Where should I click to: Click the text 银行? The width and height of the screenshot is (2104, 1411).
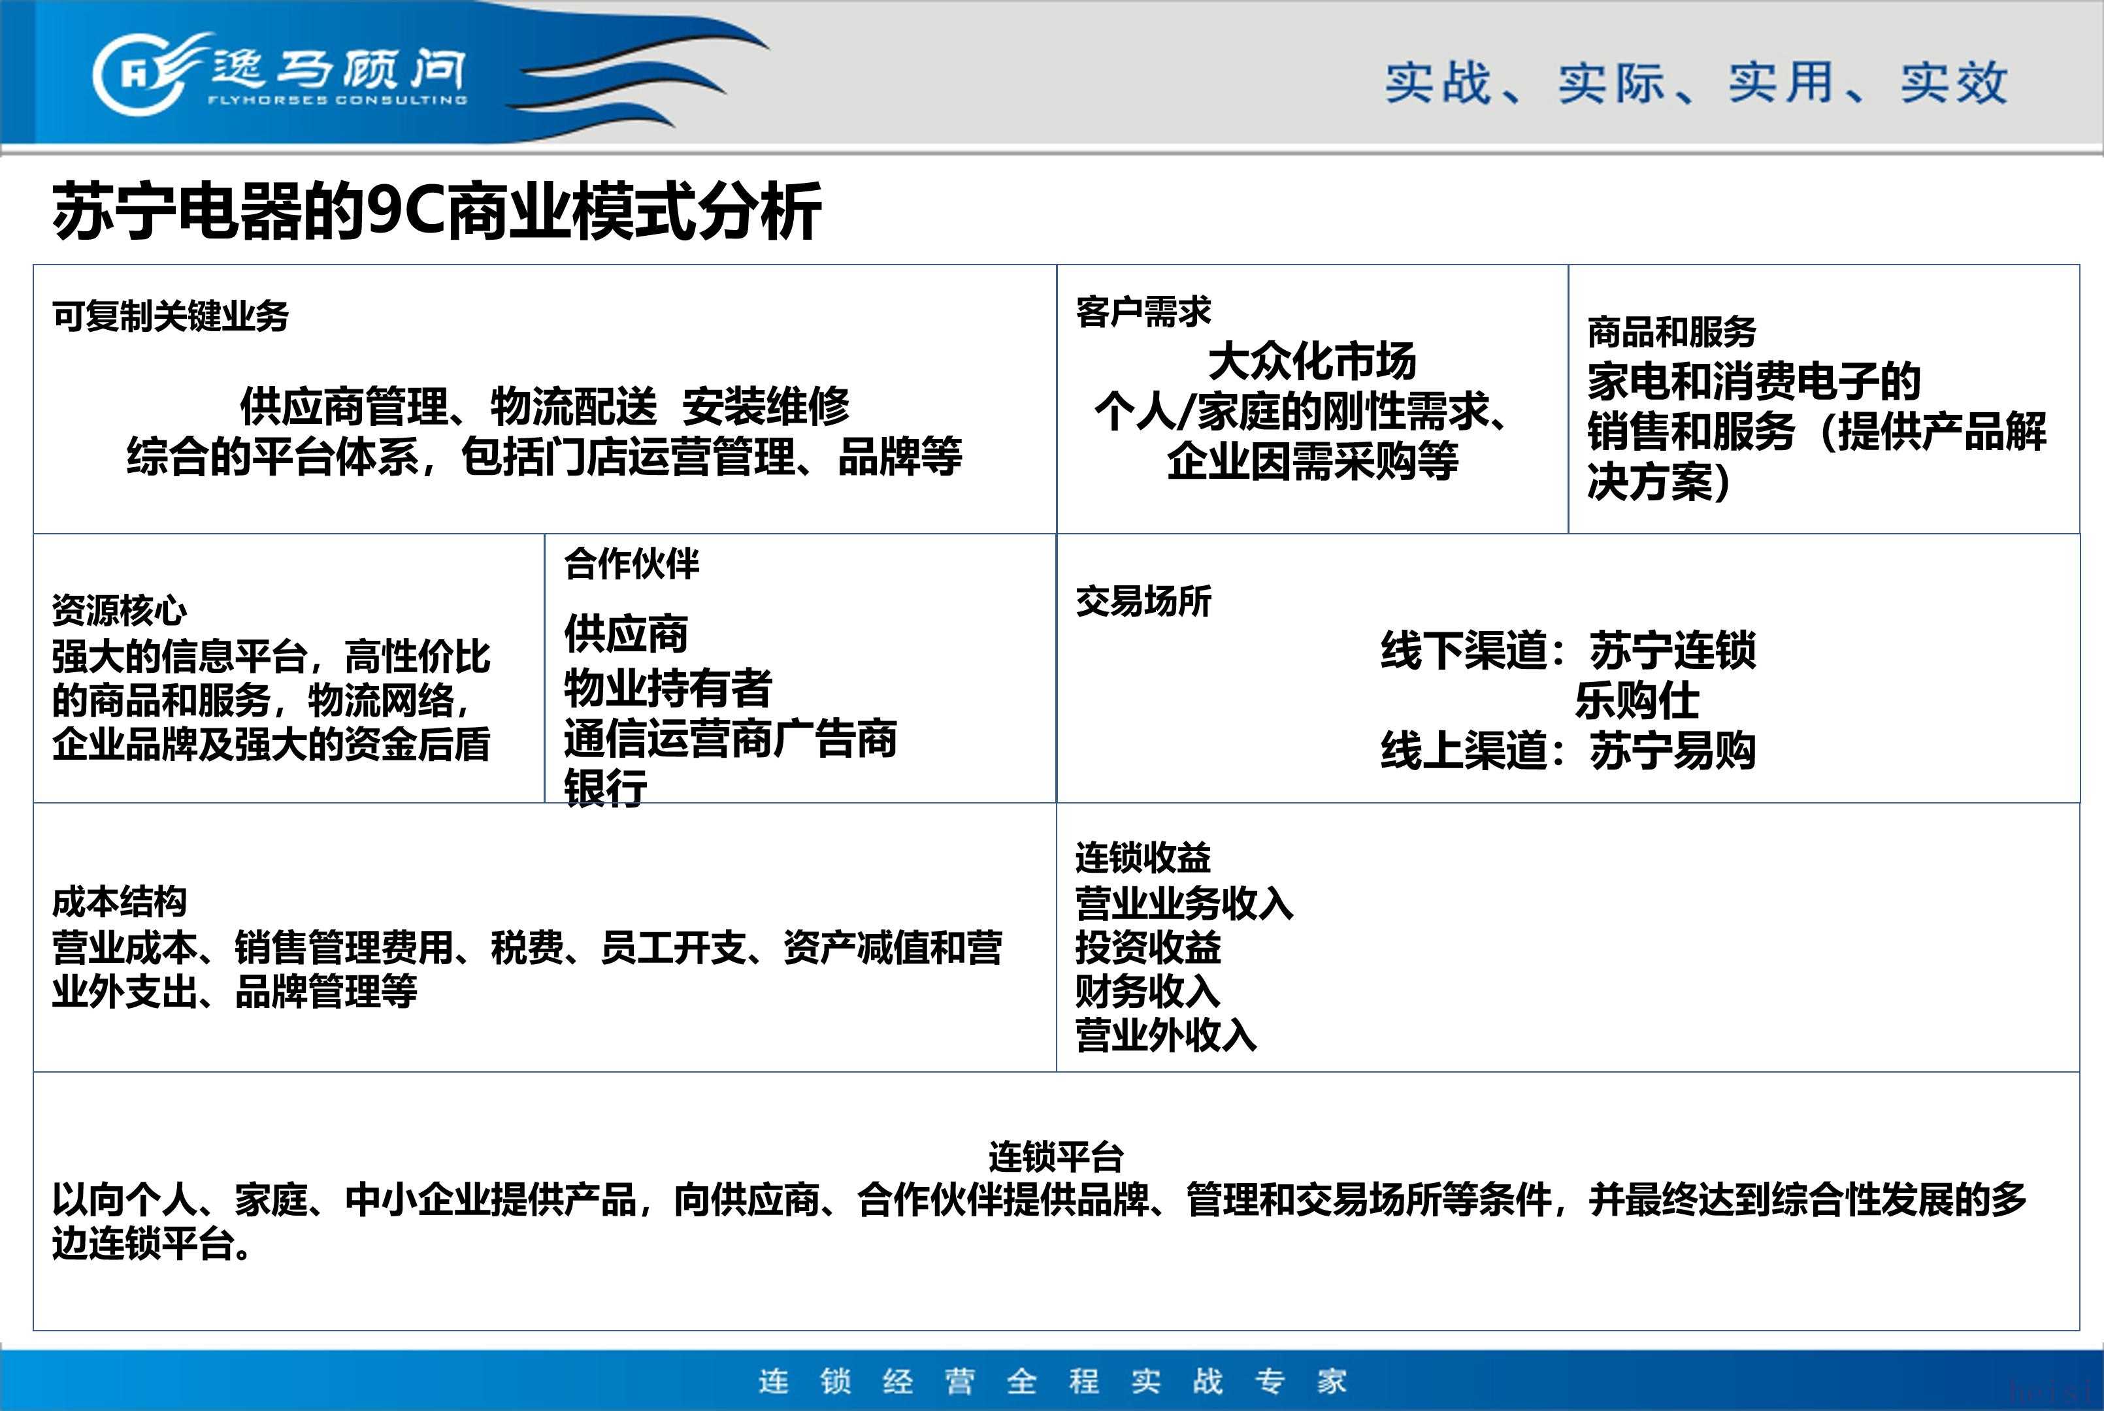[605, 788]
